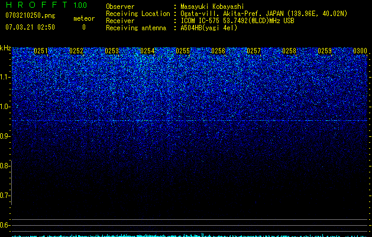The height and width of the screenshot is (237, 372).
Task: Click the 0259 time marker
Action: 325,51
